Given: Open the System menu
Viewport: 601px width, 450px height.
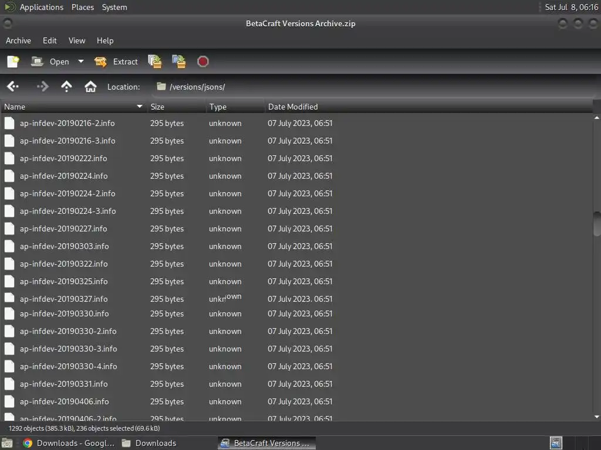Looking at the screenshot, I should 114,7.
